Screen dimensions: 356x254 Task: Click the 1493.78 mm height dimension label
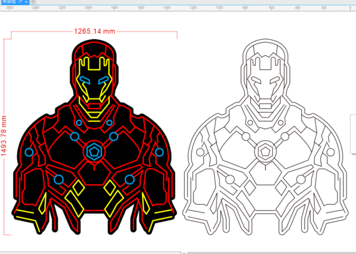click(x=4, y=136)
